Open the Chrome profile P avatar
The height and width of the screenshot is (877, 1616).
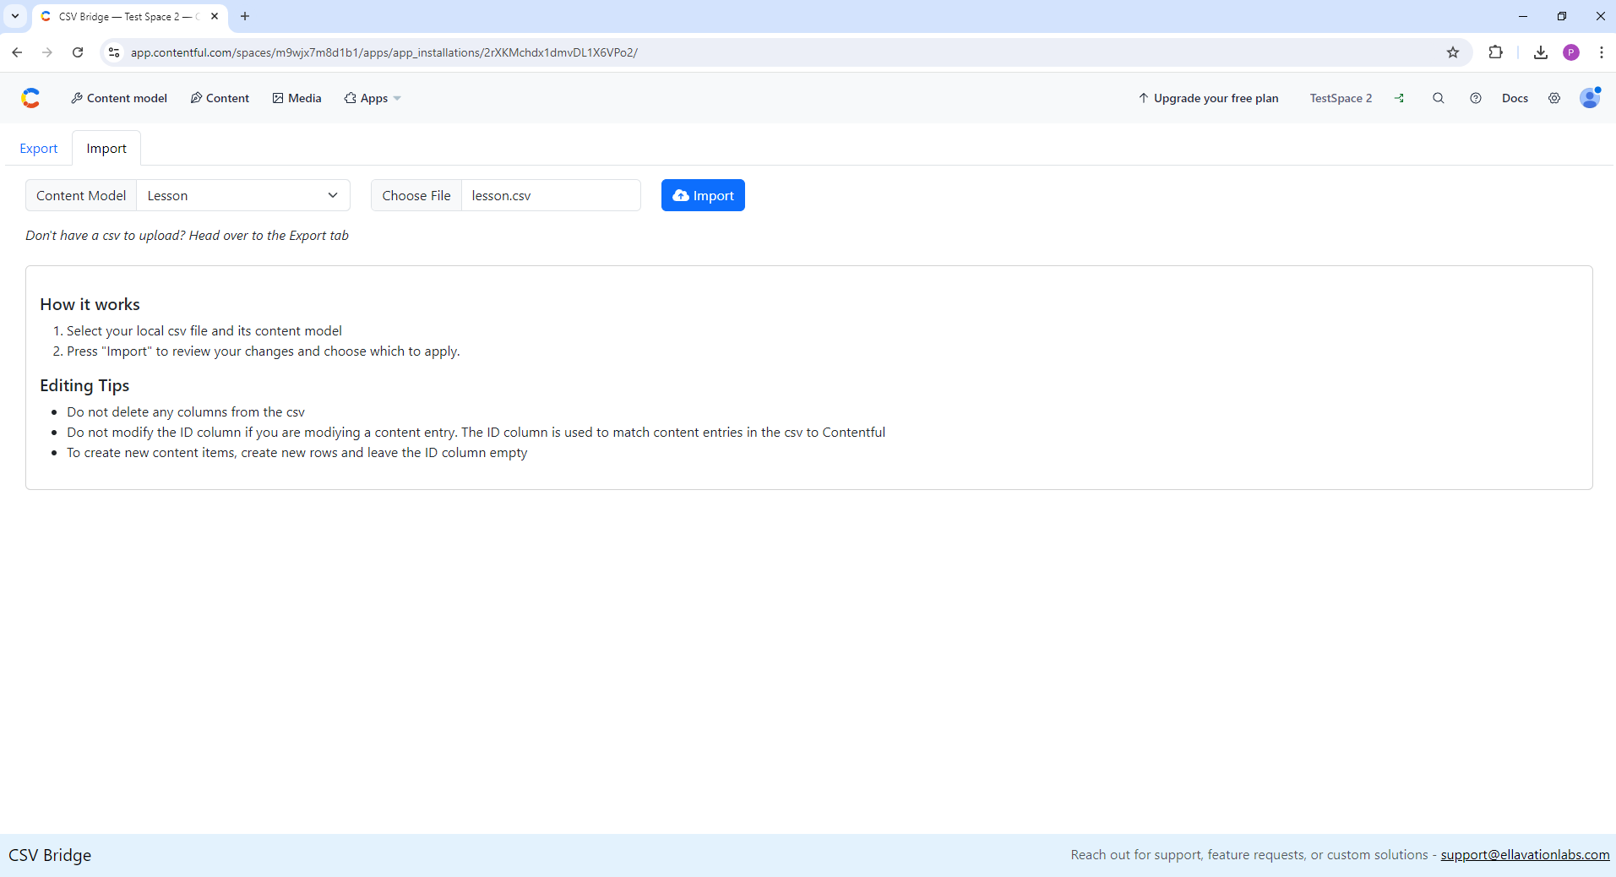click(x=1571, y=52)
